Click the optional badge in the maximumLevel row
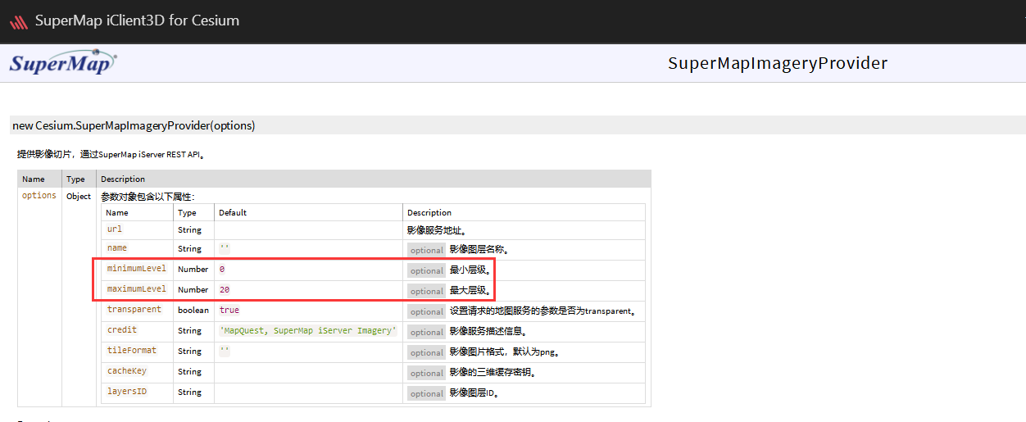This screenshot has width=1026, height=422. click(427, 291)
